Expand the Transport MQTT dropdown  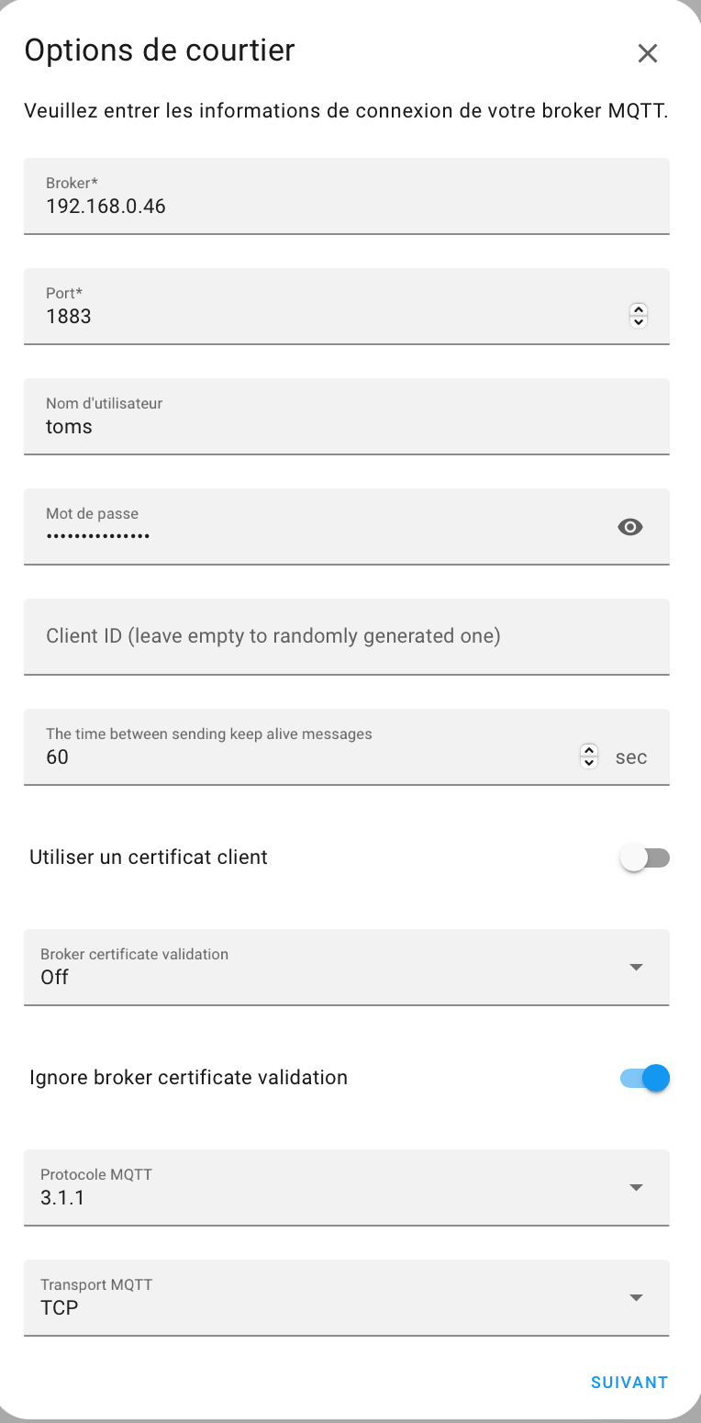[x=347, y=1298]
